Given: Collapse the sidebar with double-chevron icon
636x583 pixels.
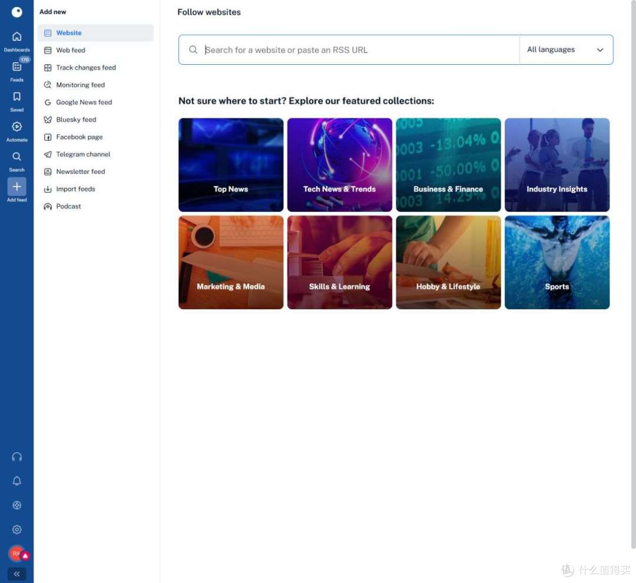Looking at the screenshot, I should [16, 574].
